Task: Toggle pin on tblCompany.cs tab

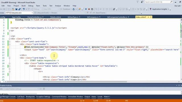Action: coord(100,17)
